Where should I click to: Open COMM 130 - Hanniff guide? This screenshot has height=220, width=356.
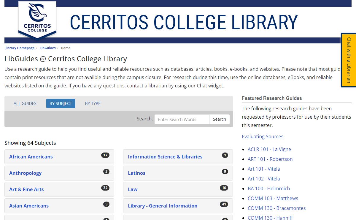tap(270, 218)
